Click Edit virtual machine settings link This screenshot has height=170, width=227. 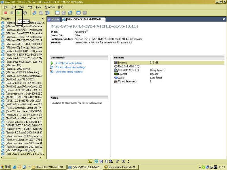[x=70, y=67]
